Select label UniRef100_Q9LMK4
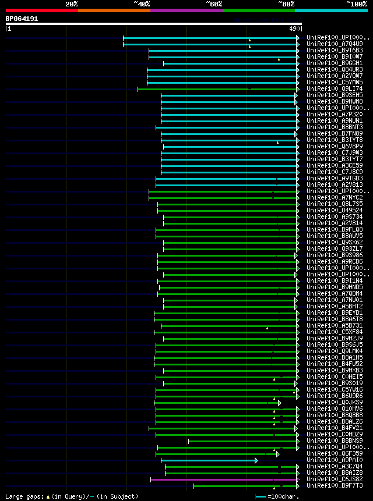The width and height of the screenshot is (373, 501). pyautogui.click(x=335, y=351)
